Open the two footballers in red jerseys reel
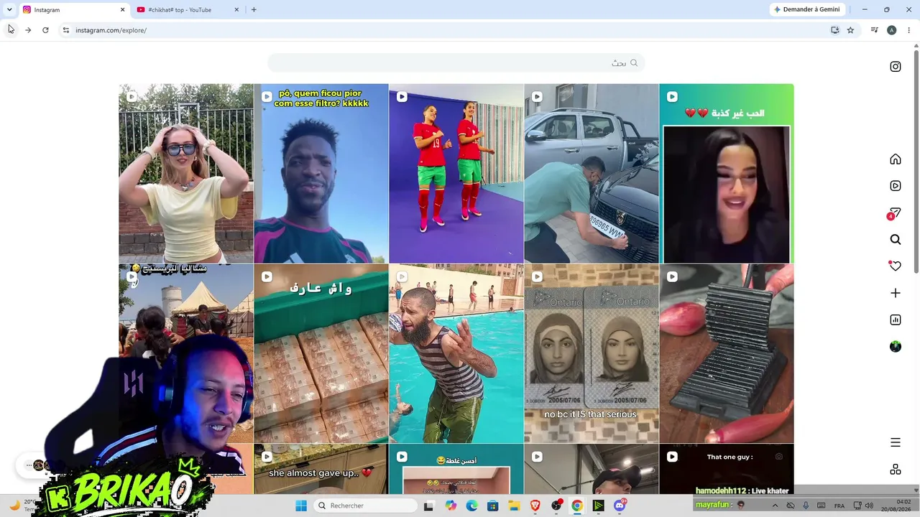The width and height of the screenshot is (920, 517). coord(456,173)
